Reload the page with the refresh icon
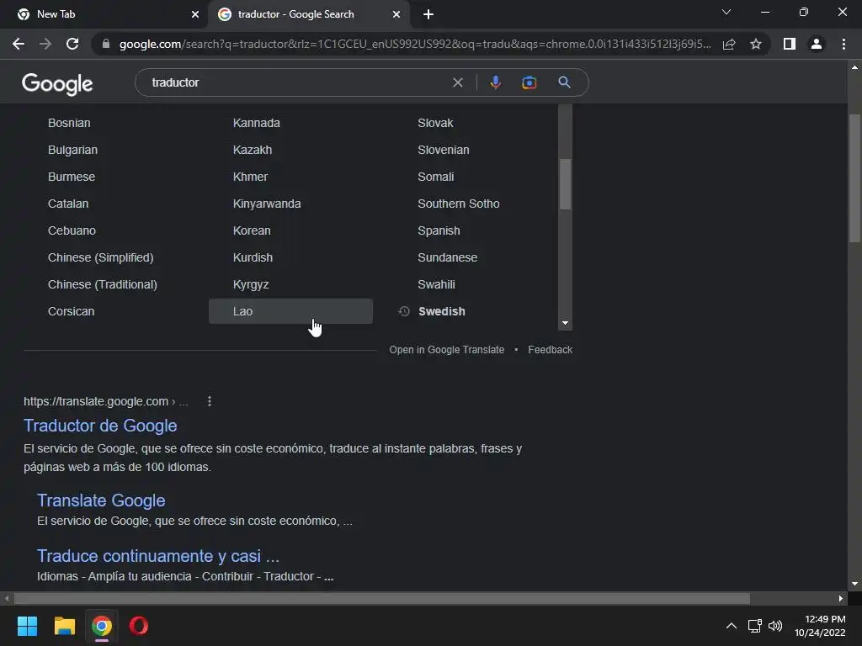Image resolution: width=862 pixels, height=646 pixels. [72, 44]
